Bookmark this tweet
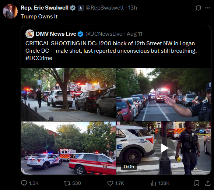The width and height of the screenshot is (214, 190). pyautogui.click(x=197, y=183)
